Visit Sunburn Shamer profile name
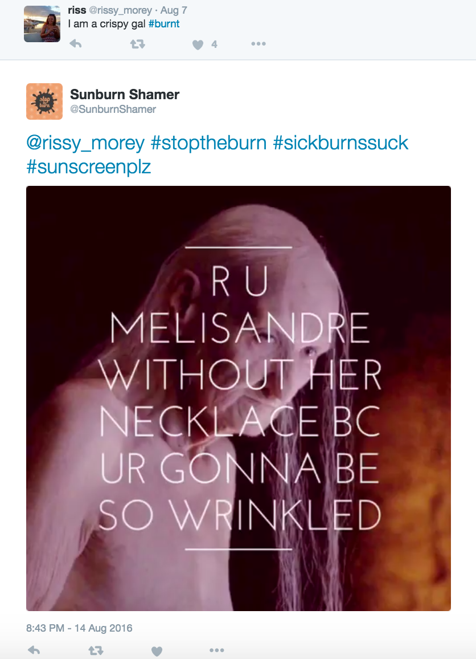The image size is (476, 659). pyautogui.click(x=125, y=94)
